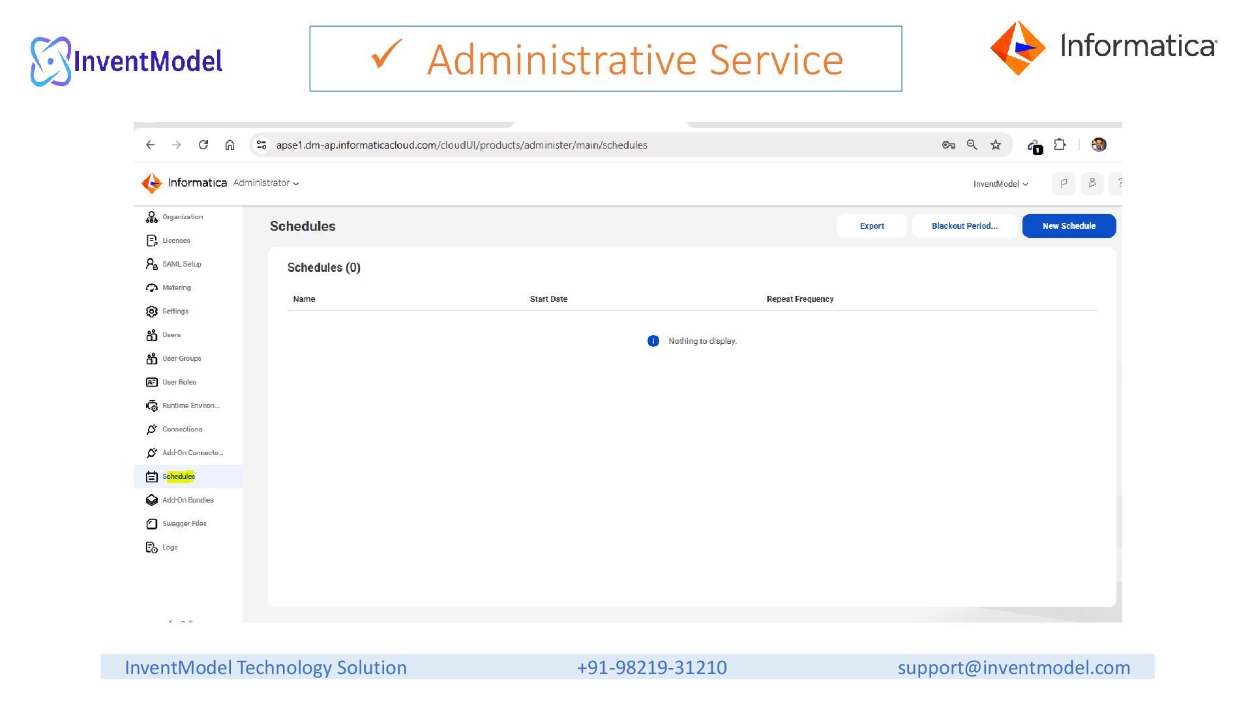This screenshot has width=1252, height=704.
Task: Open the browser extensions puzzle icon
Action: (x=1060, y=145)
